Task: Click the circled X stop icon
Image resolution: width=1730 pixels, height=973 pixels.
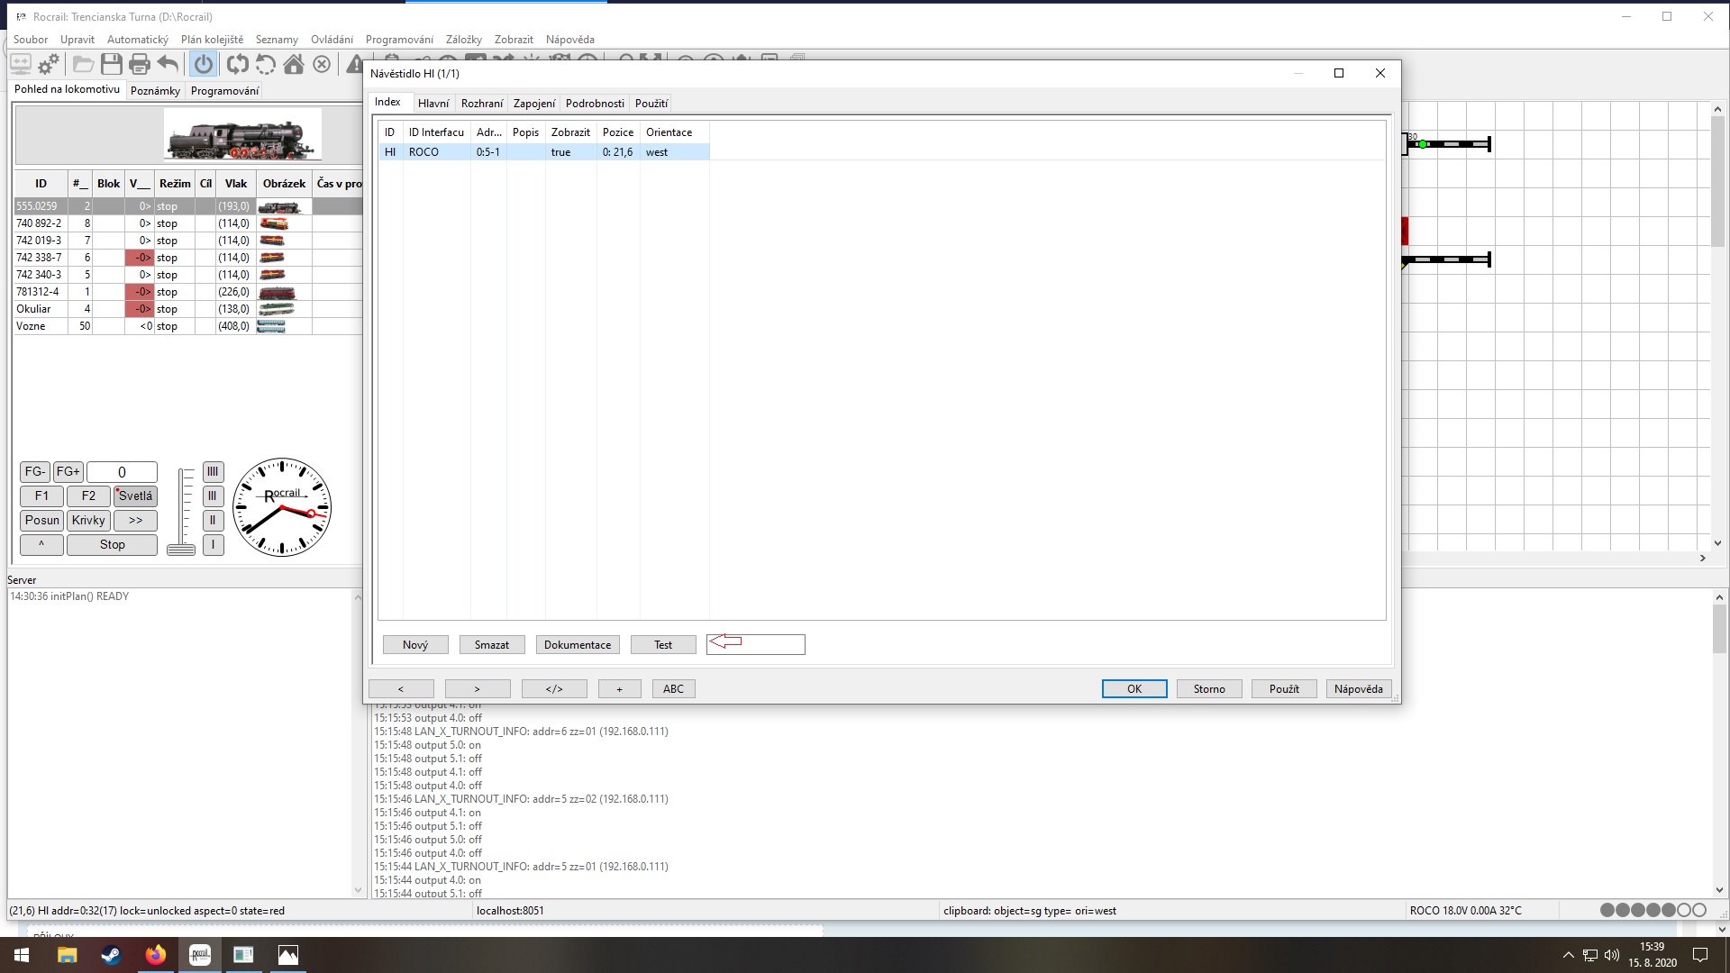Action: point(322,64)
